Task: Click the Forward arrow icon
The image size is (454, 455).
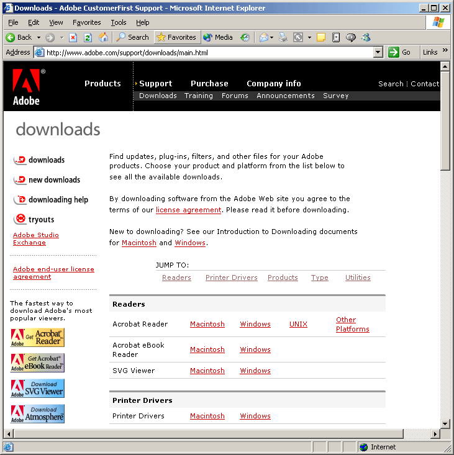Action: [50, 37]
